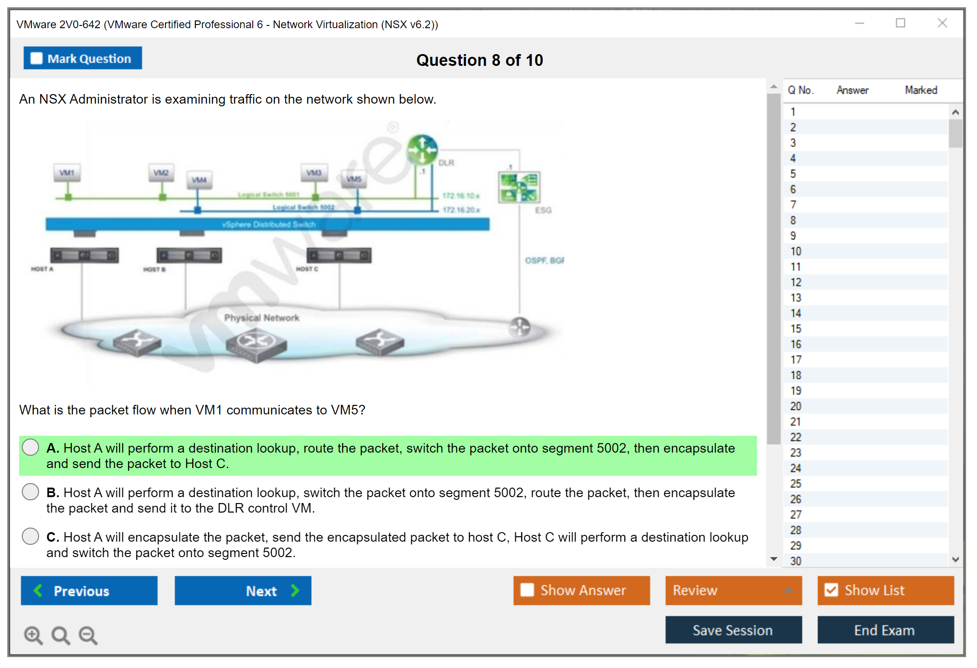The height and width of the screenshot is (668, 977).
Task: Click the End Exam button
Action: pyautogui.click(x=885, y=630)
